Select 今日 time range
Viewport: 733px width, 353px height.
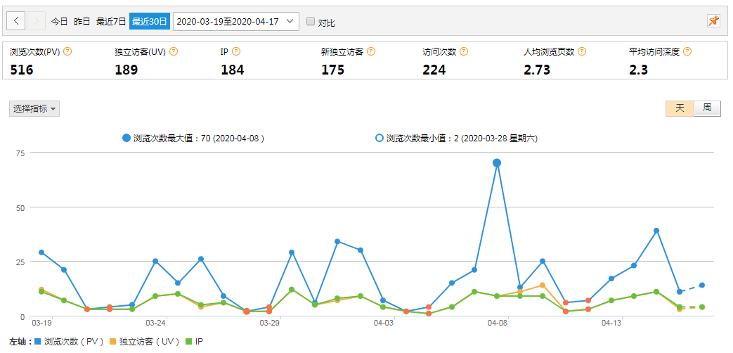(x=59, y=22)
